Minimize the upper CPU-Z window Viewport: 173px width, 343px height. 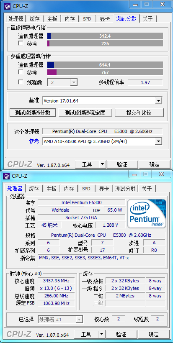(136, 4)
